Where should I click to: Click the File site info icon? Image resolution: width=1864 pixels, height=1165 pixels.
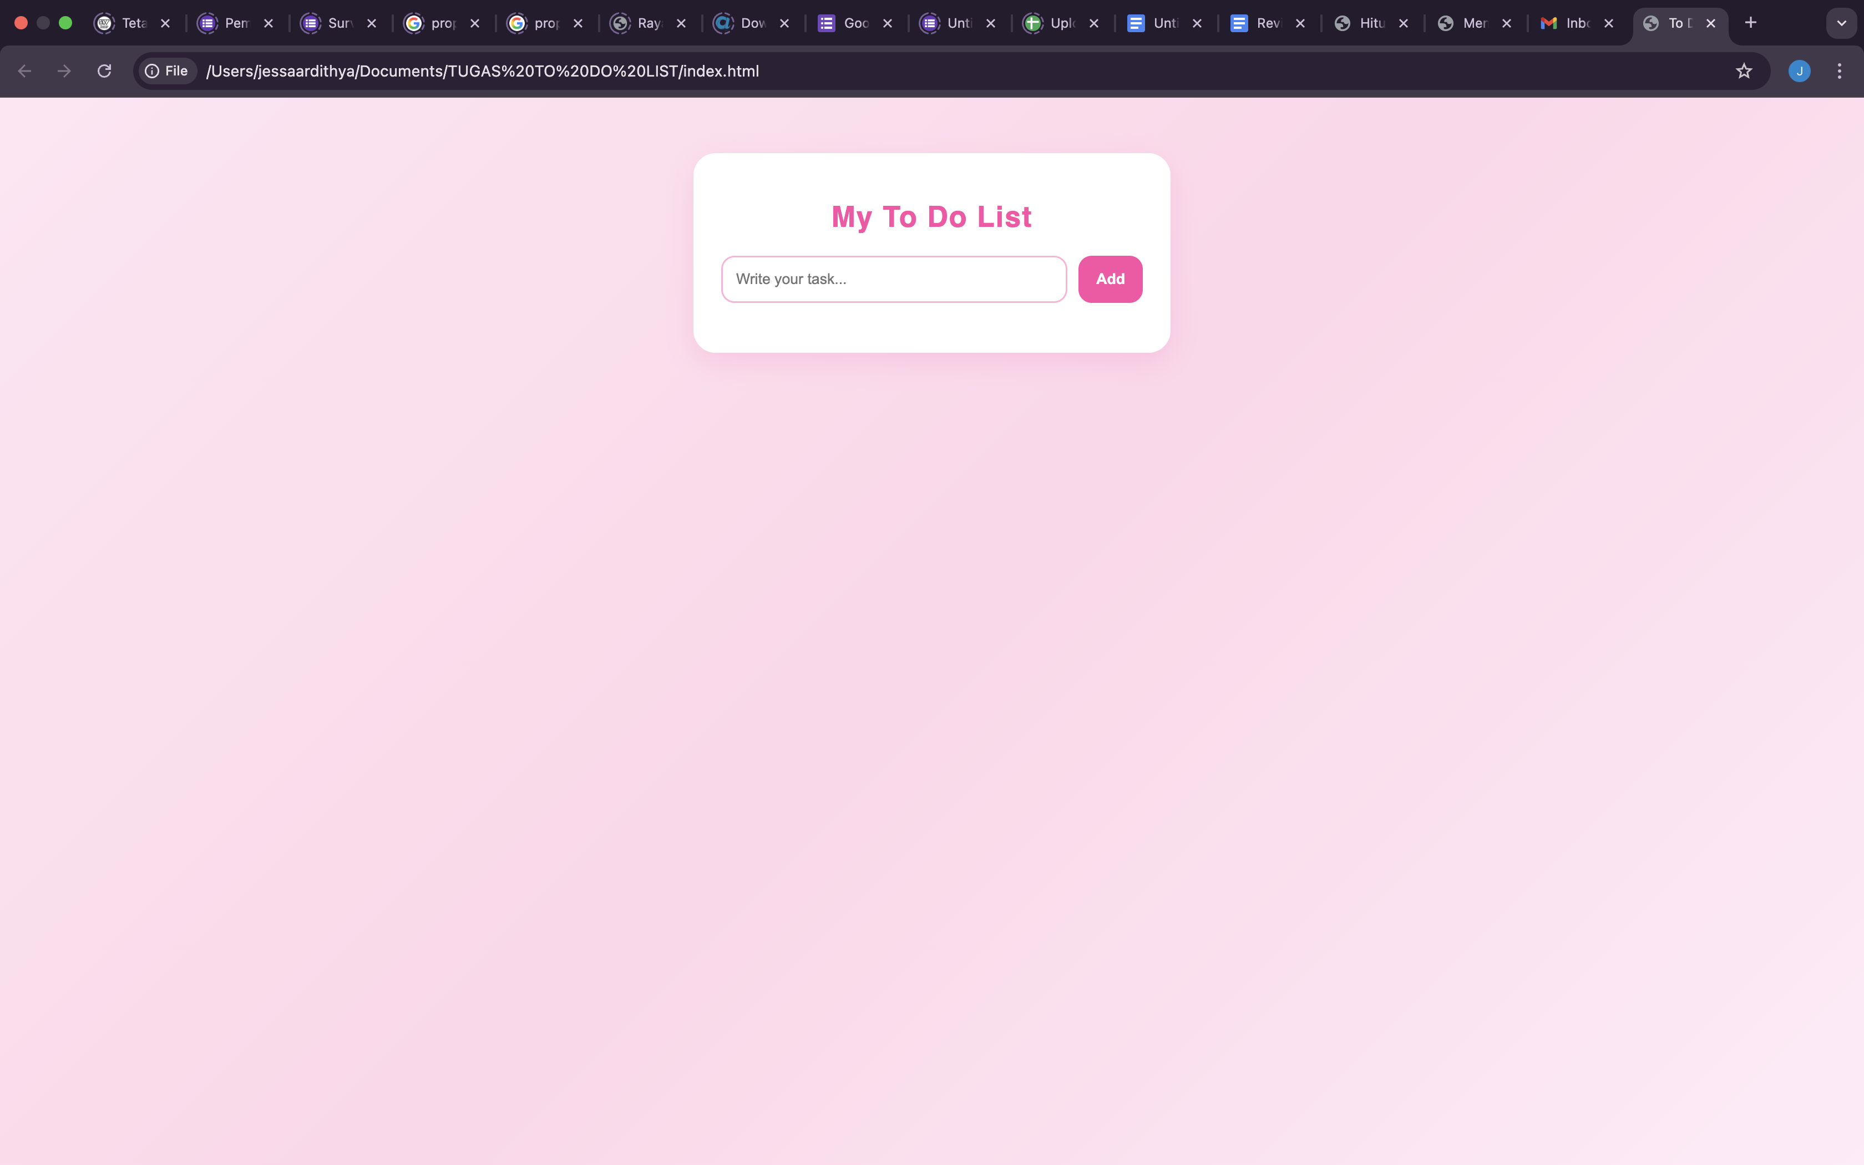pos(166,71)
